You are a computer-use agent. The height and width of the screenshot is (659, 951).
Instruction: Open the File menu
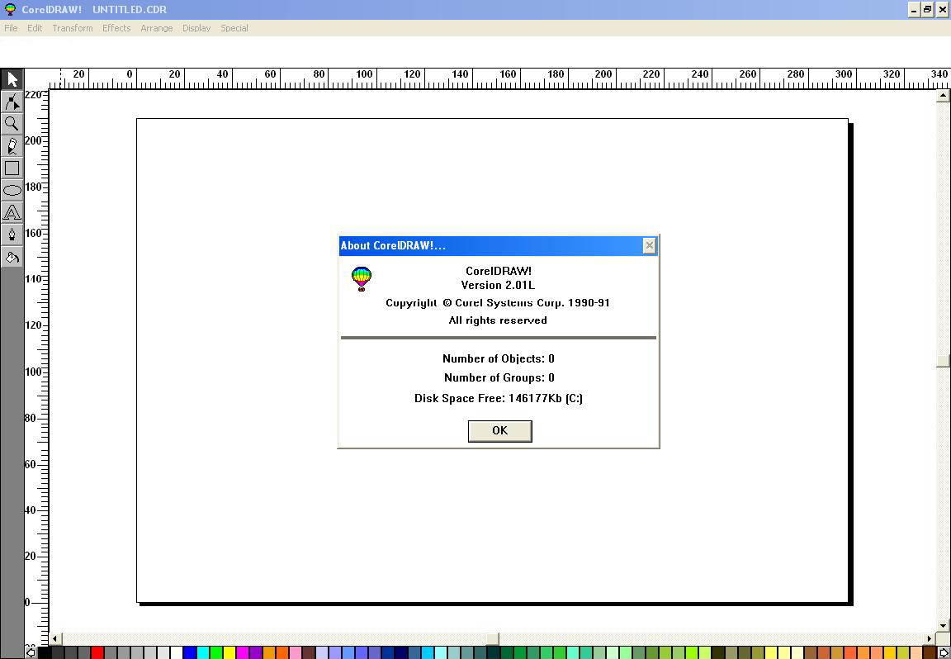click(x=11, y=28)
